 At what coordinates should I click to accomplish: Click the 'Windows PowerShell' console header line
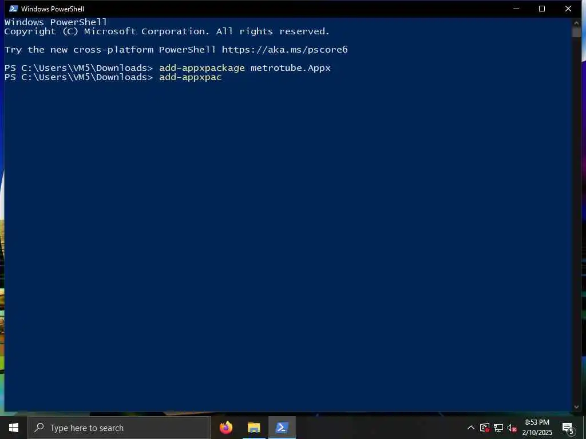tap(56, 22)
